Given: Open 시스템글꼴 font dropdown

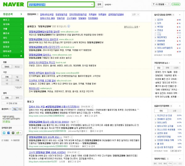Looking at the screenshot, I should tap(159, 4).
